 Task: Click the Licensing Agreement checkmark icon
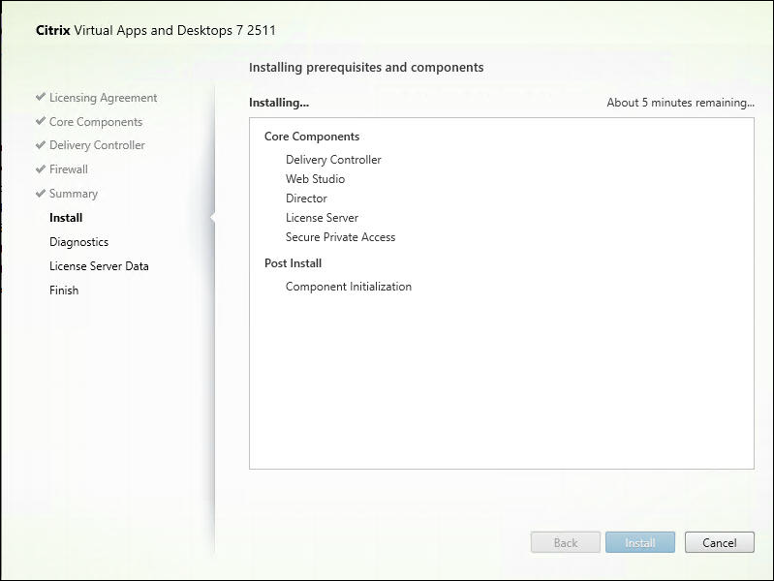tap(41, 97)
